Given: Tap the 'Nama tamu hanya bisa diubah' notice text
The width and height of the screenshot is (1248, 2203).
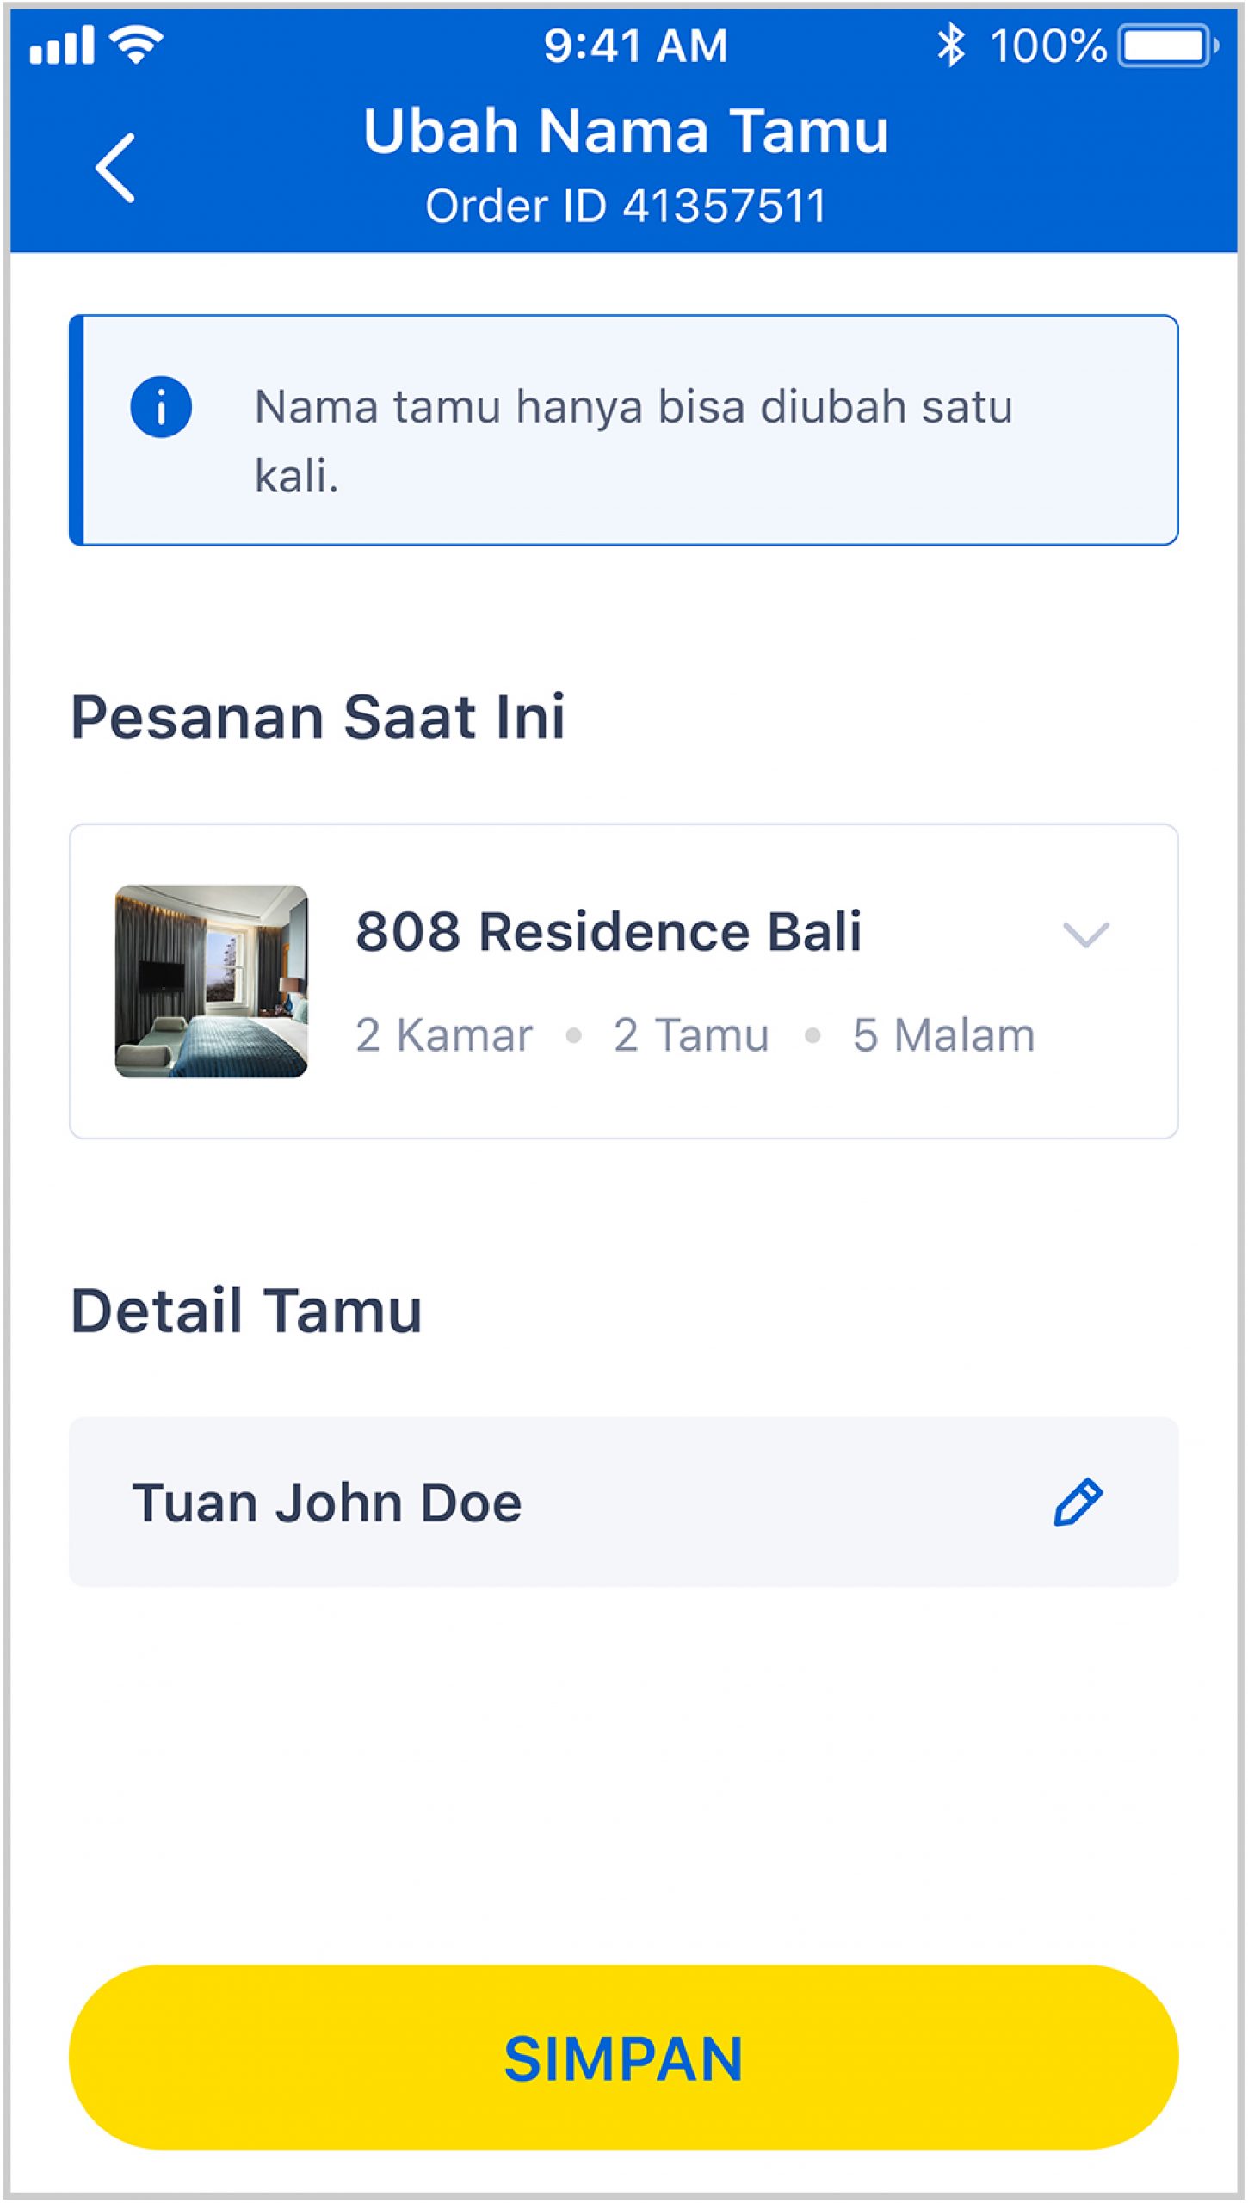Looking at the screenshot, I should pyautogui.click(x=633, y=441).
